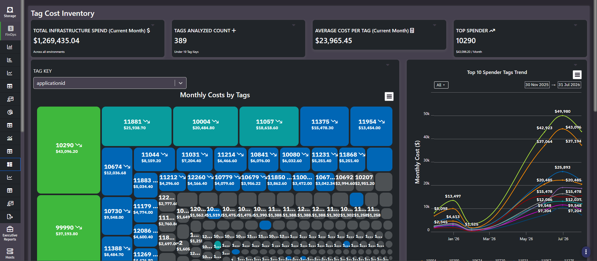The image size is (597, 261).
Task: Expand the trend chart panel options caret
Action: (576, 65)
